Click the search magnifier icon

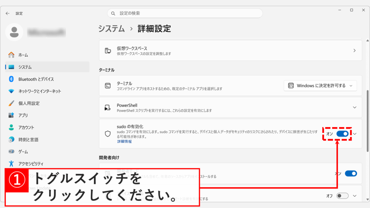click(x=113, y=13)
